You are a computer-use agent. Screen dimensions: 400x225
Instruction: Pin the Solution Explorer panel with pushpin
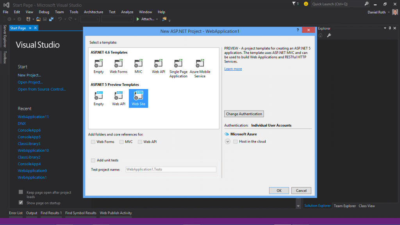(390, 28)
